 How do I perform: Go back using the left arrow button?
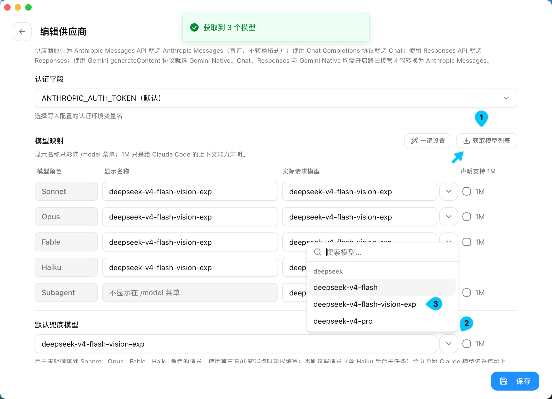pos(22,32)
